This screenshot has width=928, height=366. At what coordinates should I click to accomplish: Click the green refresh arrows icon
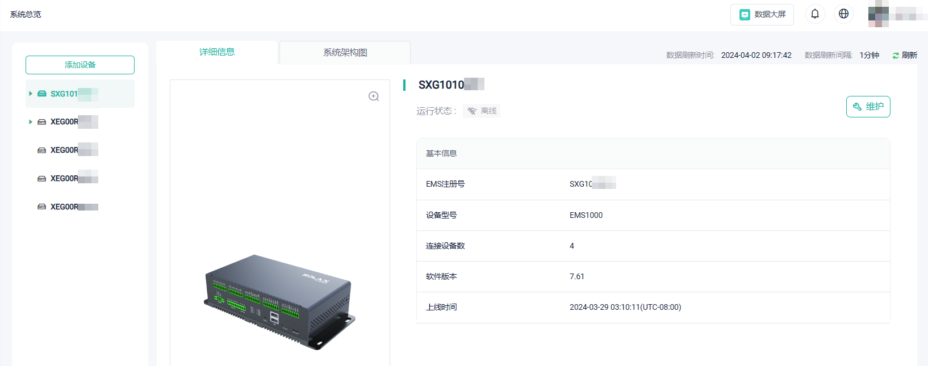coord(896,56)
